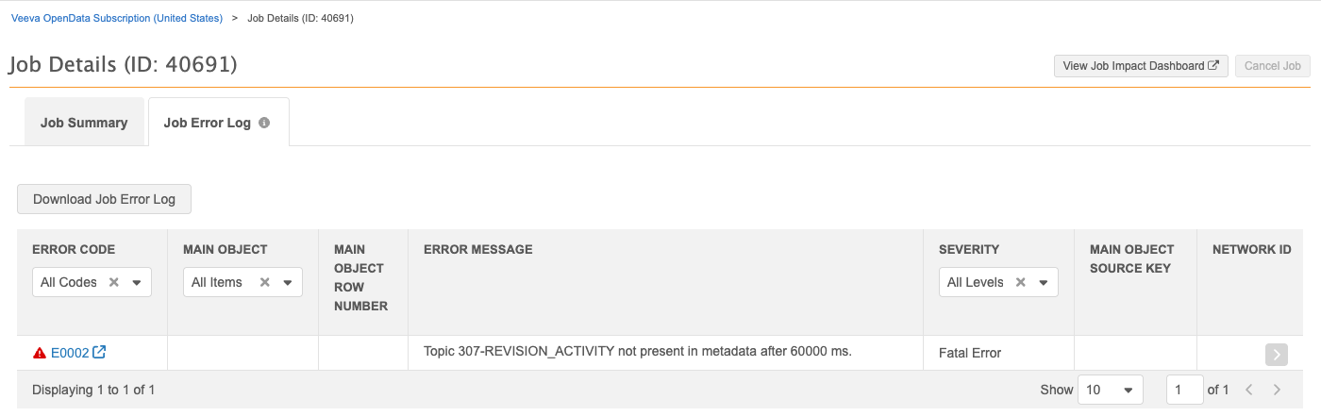Image resolution: width=1321 pixels, height=416 pixels.
Task: Click the red warning icon beside E0002
Action: pos(40,353)
